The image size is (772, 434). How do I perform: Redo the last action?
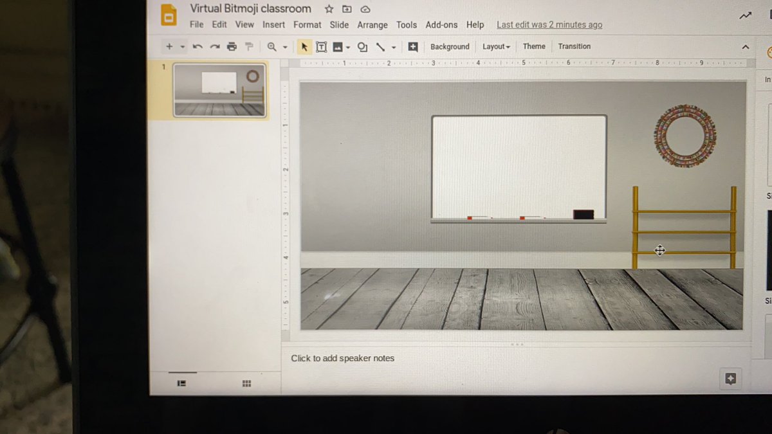pos(215,46)
